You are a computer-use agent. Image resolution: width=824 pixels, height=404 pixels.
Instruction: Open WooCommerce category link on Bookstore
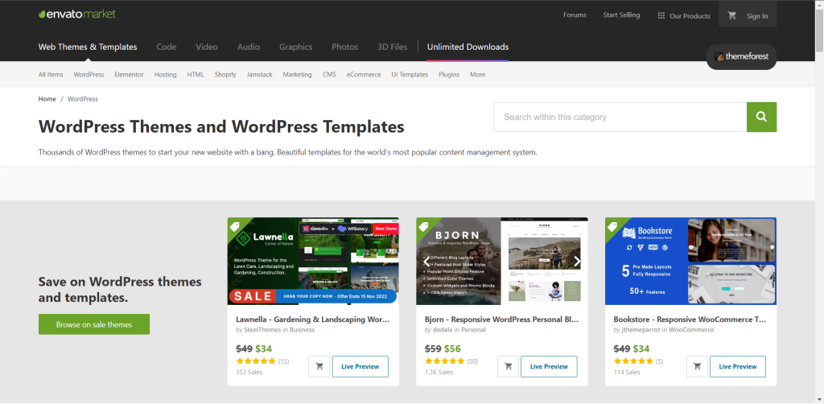[x=691, y=330]
